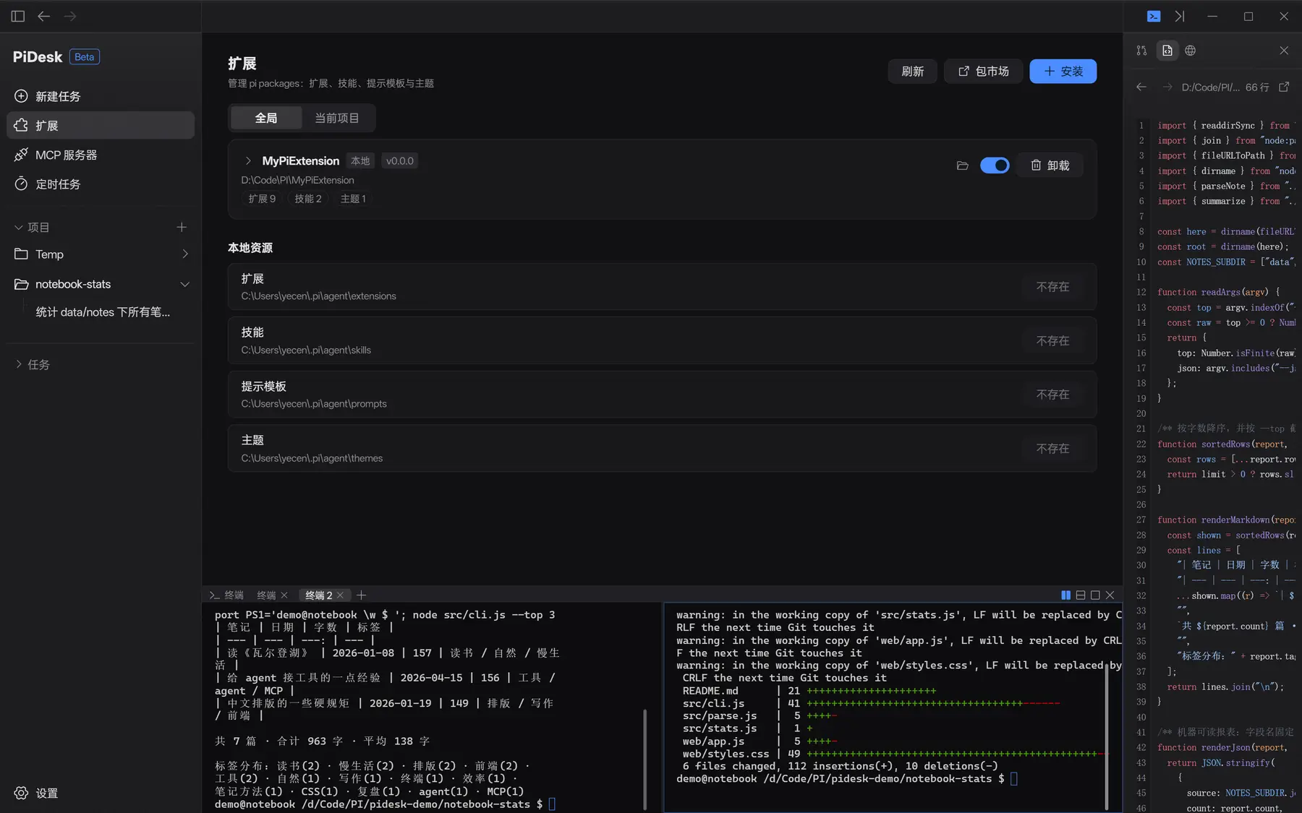The width and height of the screenshot is (1302, 813).
Task: Disable the MyPiExtension toggle switch
Action: 995,165
